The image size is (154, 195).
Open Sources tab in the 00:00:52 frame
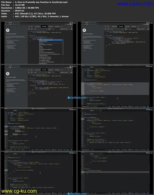point(51,26)
